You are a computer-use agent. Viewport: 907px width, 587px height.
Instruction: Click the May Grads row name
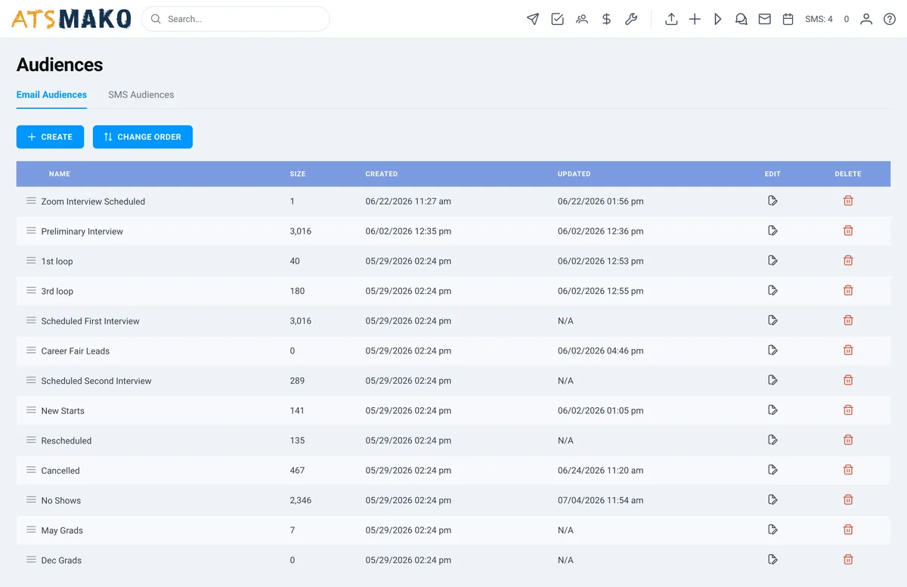[x=62, y=530]
